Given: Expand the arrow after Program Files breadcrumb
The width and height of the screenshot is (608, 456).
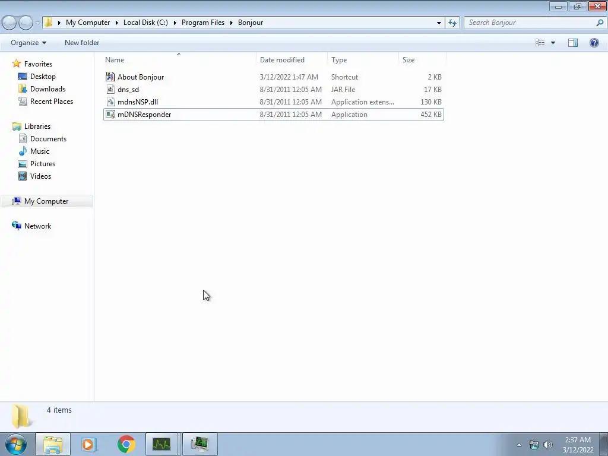Looking at the screenshot, I should click(x=231, y=23).
